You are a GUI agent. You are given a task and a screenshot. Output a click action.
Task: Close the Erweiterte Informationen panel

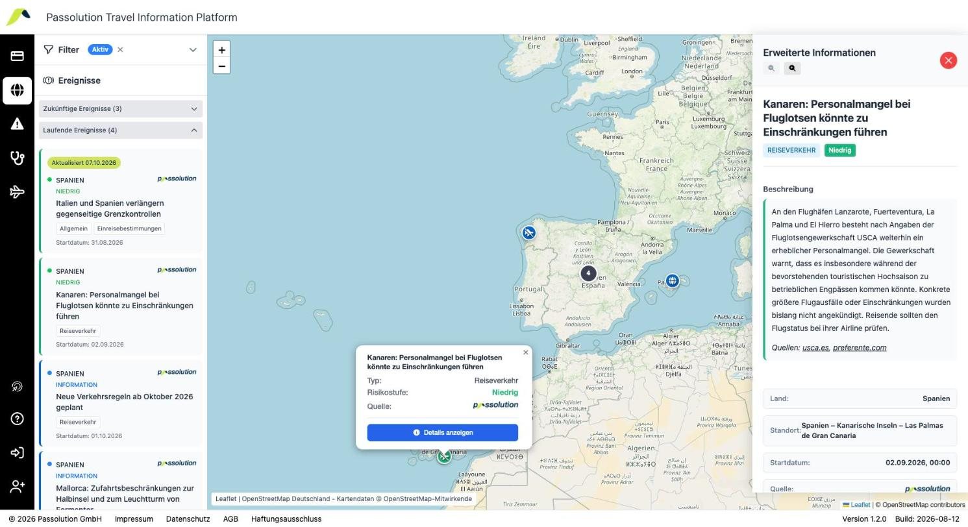coord(949,60)
